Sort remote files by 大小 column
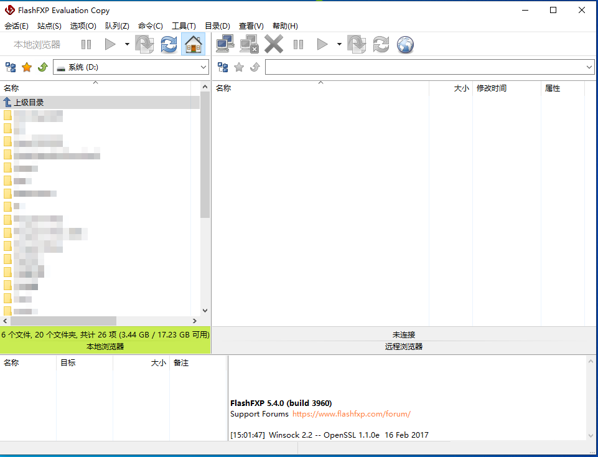The image size is (598, 457). (x=451, y=88)
